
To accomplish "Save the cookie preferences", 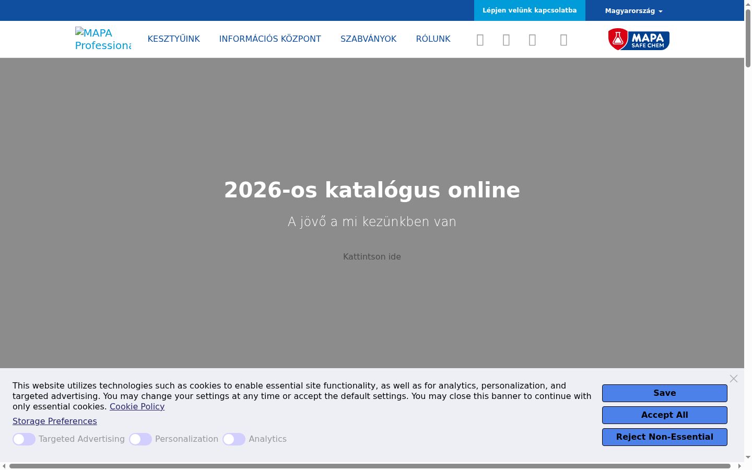I will [x=665, y=393].
